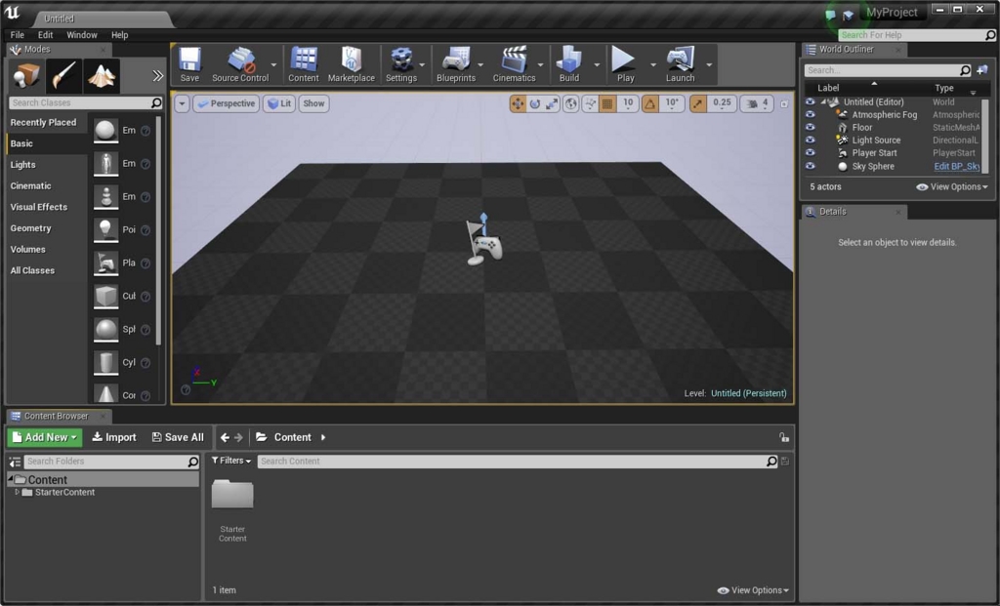The height and width of the screenshot is (606, 1000).
Task: Maximize or restore the viewport button
Action: (784, 103)
